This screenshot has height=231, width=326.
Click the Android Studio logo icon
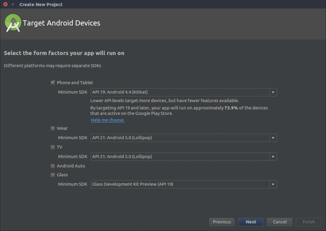(x=13, y=23)
